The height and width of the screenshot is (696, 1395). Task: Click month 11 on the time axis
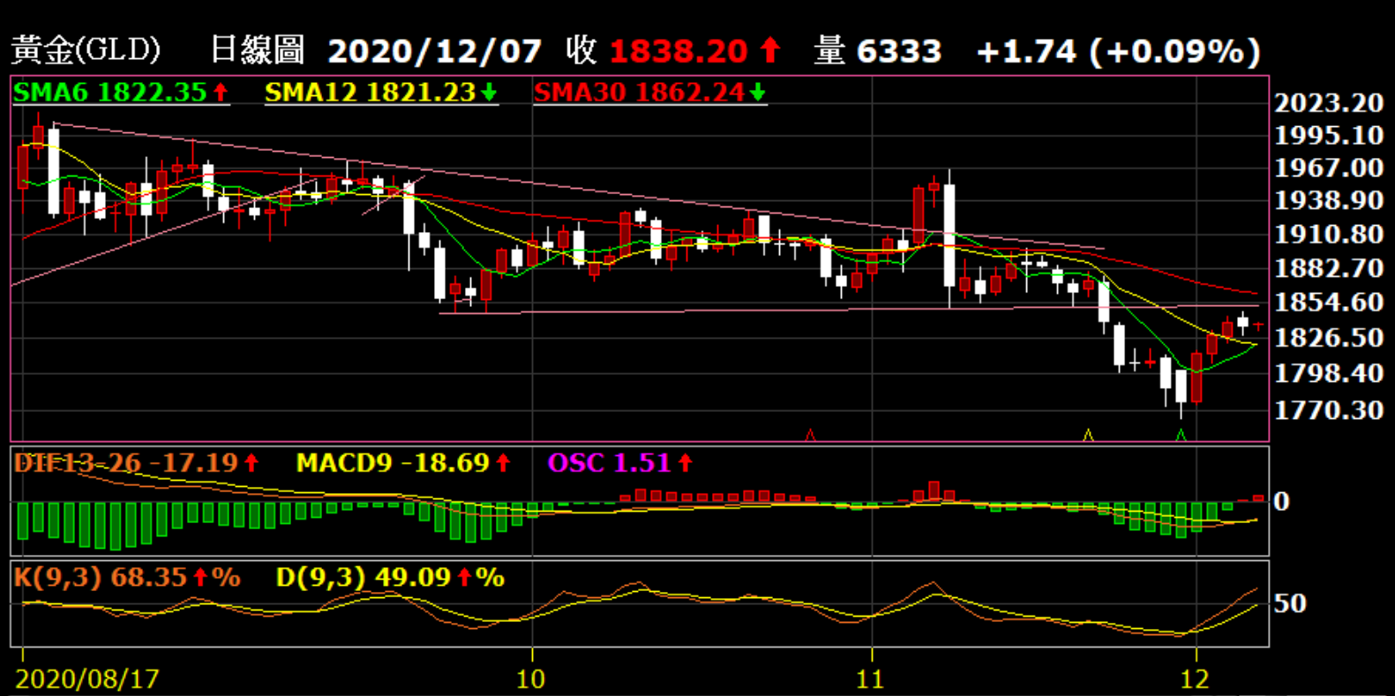click(870, 678)
